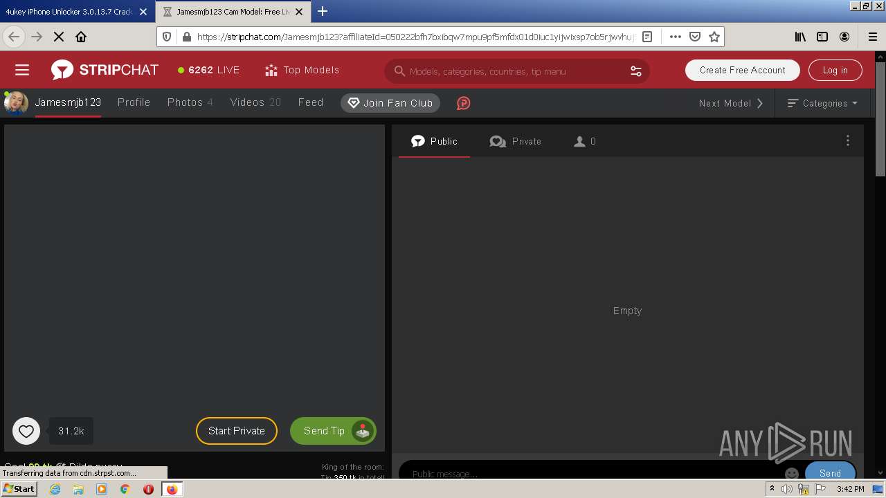Click the Firefox taskbar button
This screenshot has width=886, height=498.
(172, 489)
